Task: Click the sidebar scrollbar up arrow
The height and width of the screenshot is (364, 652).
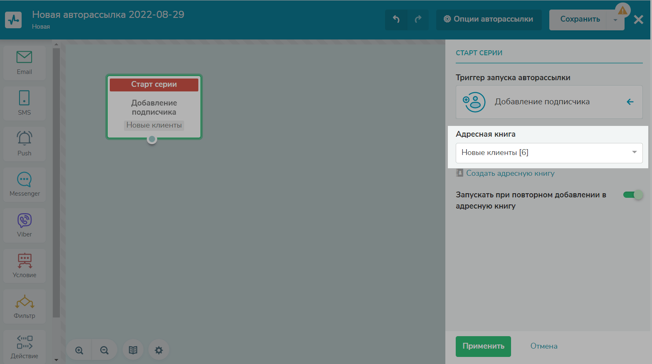Action: (x=57, y=44)
